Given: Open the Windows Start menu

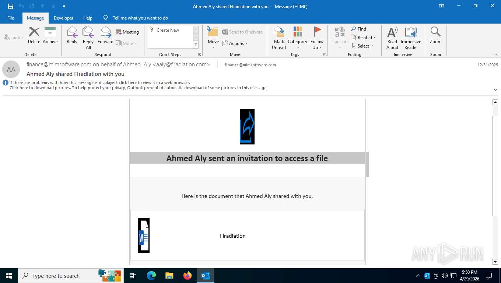Looking at the screenshot, I should (x=9, y=276).
